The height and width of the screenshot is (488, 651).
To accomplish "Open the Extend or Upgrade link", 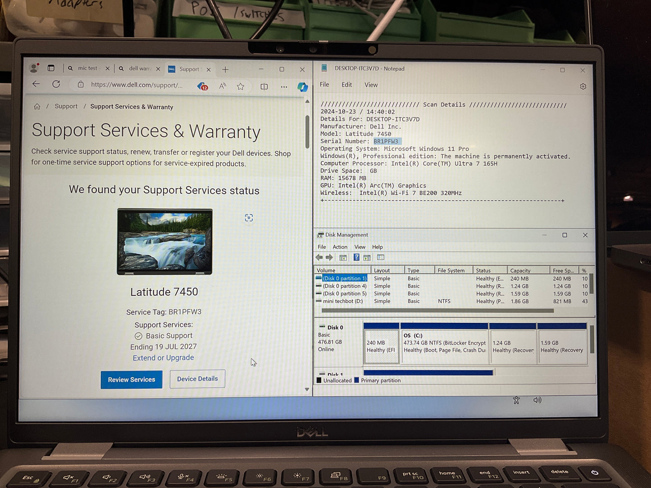I will (x=163, y=357).
